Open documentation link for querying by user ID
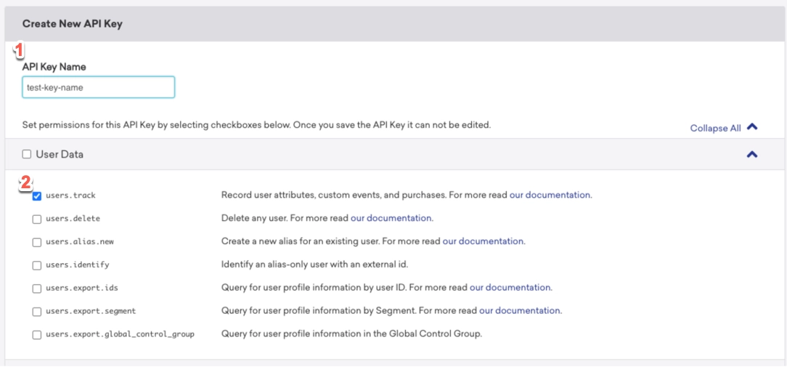Image resolution: width=787 pixels, height=367 pixels. (x=510, y=287)
